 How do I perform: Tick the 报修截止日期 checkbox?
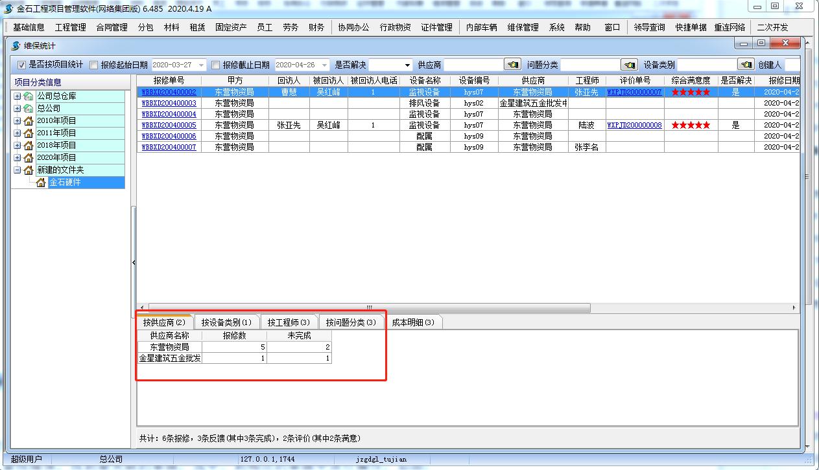(216, 65)
